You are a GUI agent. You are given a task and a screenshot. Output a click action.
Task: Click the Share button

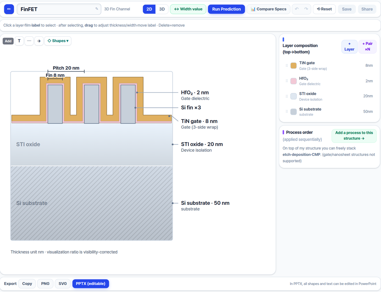(367, 9)
